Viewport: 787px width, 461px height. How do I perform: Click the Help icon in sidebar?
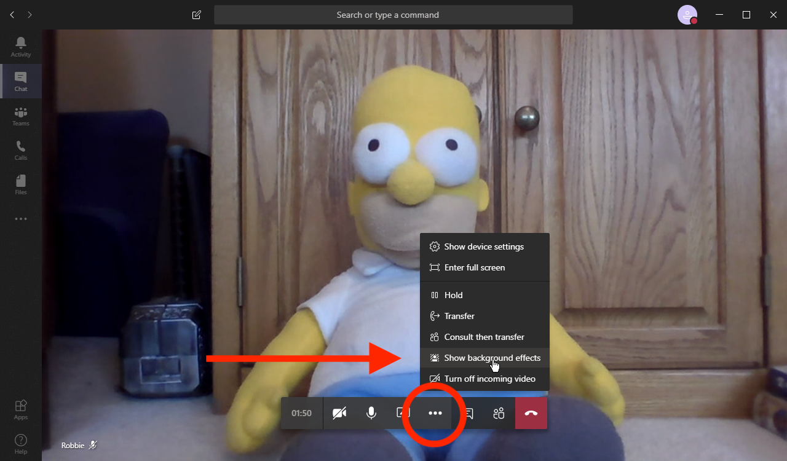click(x=21, y=444)
